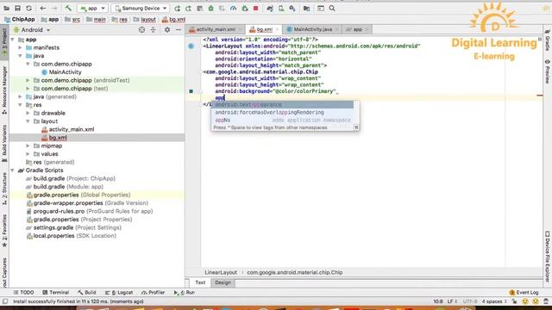552x310 pixels.
Task: Click the collapse all icon in Project panel
Action: click(x=154, y=30)
